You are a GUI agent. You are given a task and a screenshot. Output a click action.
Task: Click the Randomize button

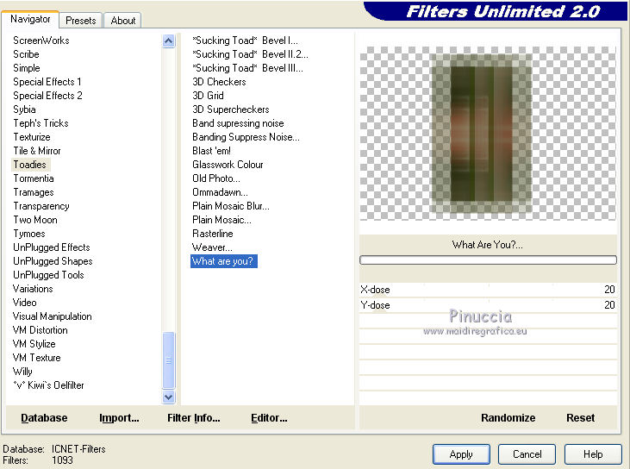click(x=508, y=418)
